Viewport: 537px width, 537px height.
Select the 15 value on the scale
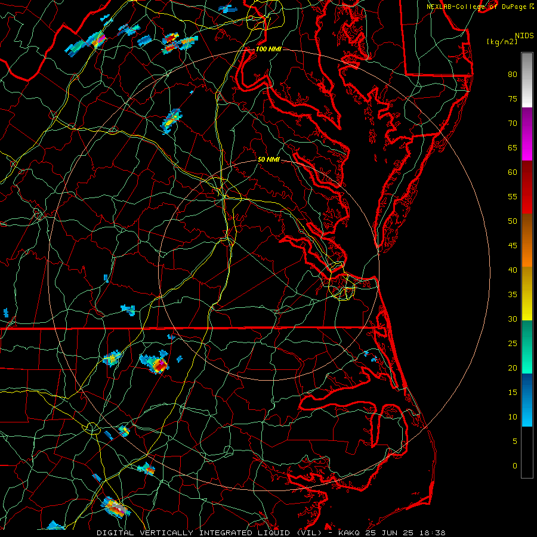513,393
